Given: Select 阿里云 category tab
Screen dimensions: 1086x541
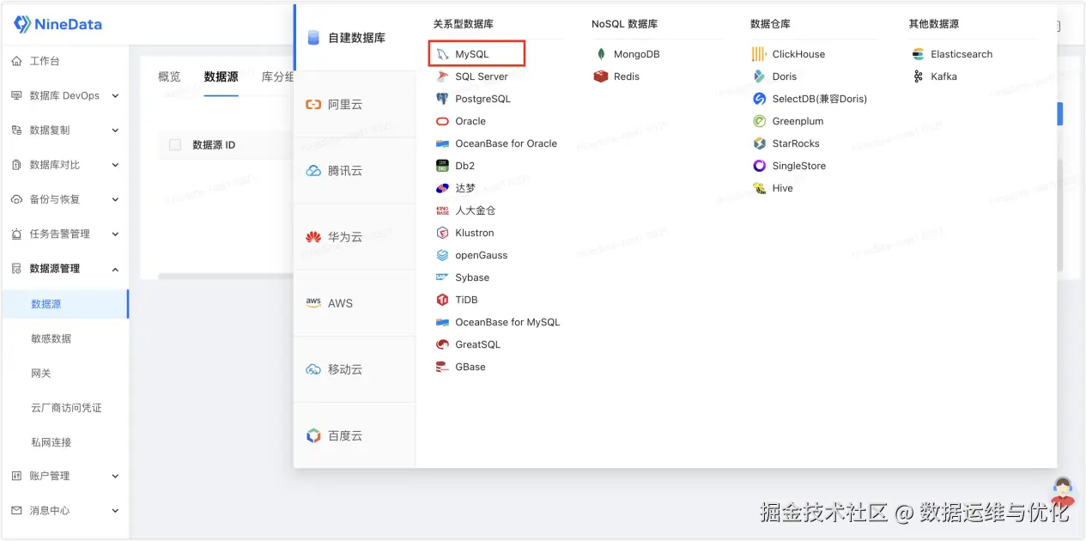Looking at the screenshot, I should click(355, 104).
